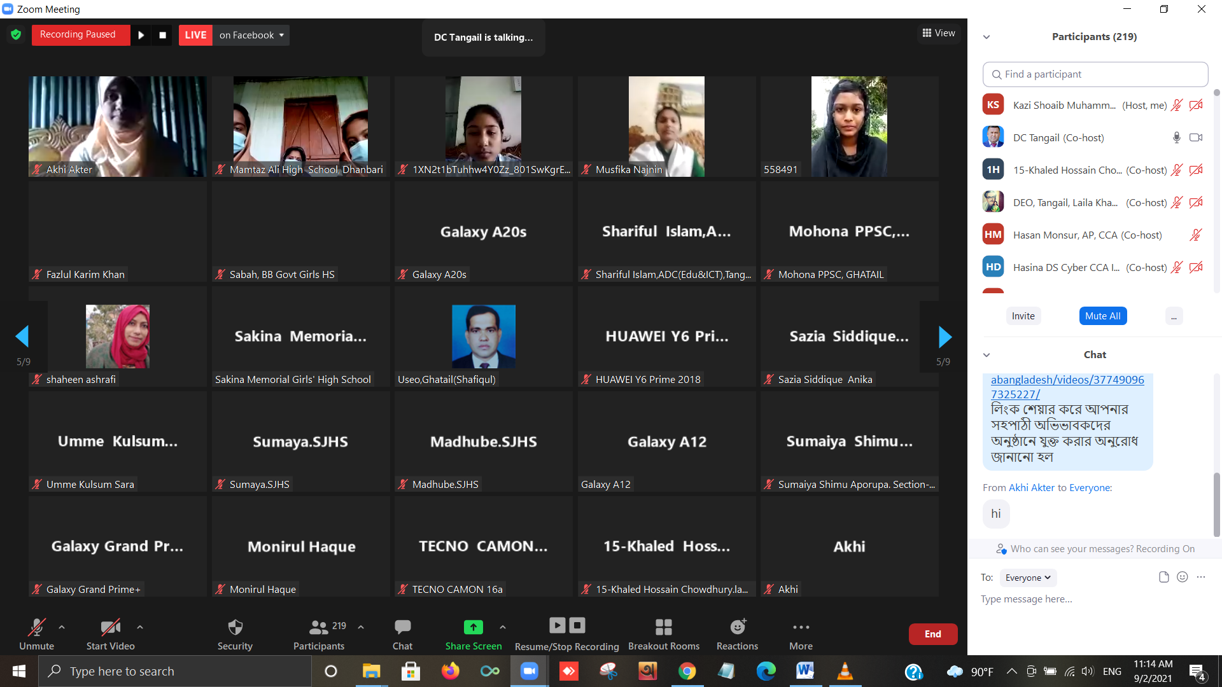Collapse the Participants panel chevron
This screenshot has height=687, width=1222.
click(987, 37)
